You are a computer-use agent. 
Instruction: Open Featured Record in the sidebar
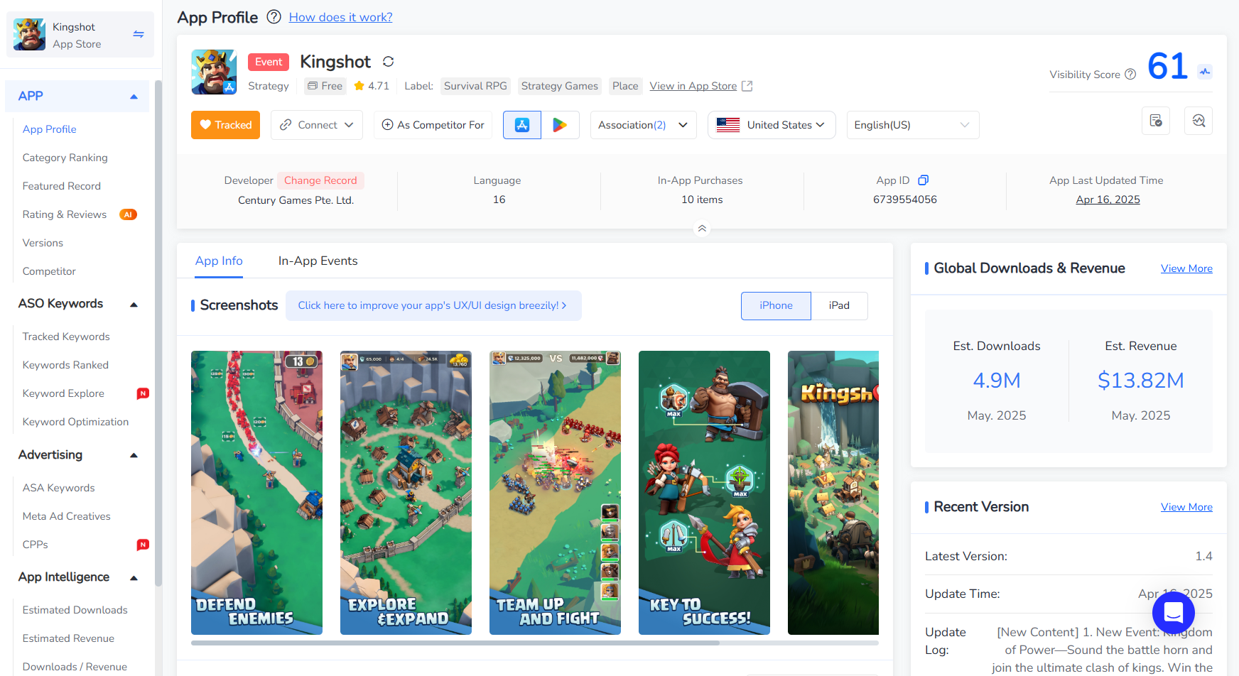(x=61, y=186)
